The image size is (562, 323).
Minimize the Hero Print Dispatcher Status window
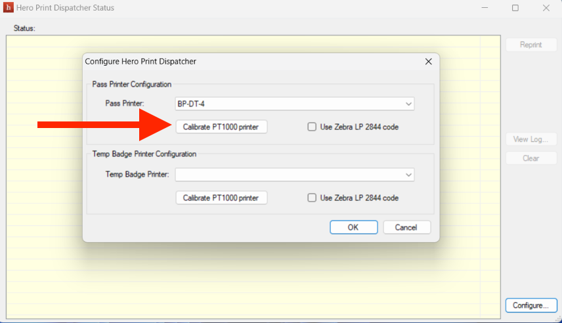(485, 8)
